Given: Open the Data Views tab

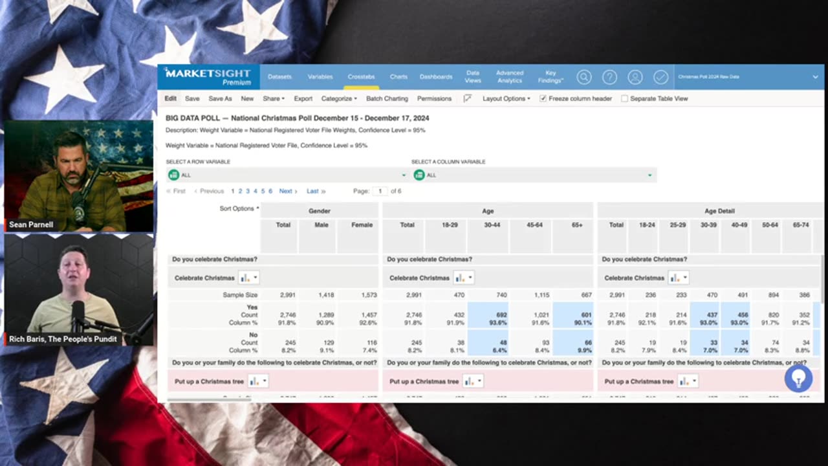Looking at the screenshot, I should pos(473,77).
